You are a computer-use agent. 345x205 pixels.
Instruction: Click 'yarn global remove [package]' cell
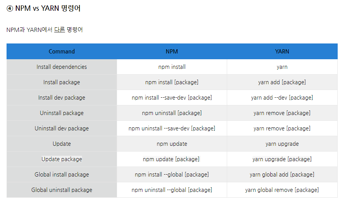click(282, 190)
